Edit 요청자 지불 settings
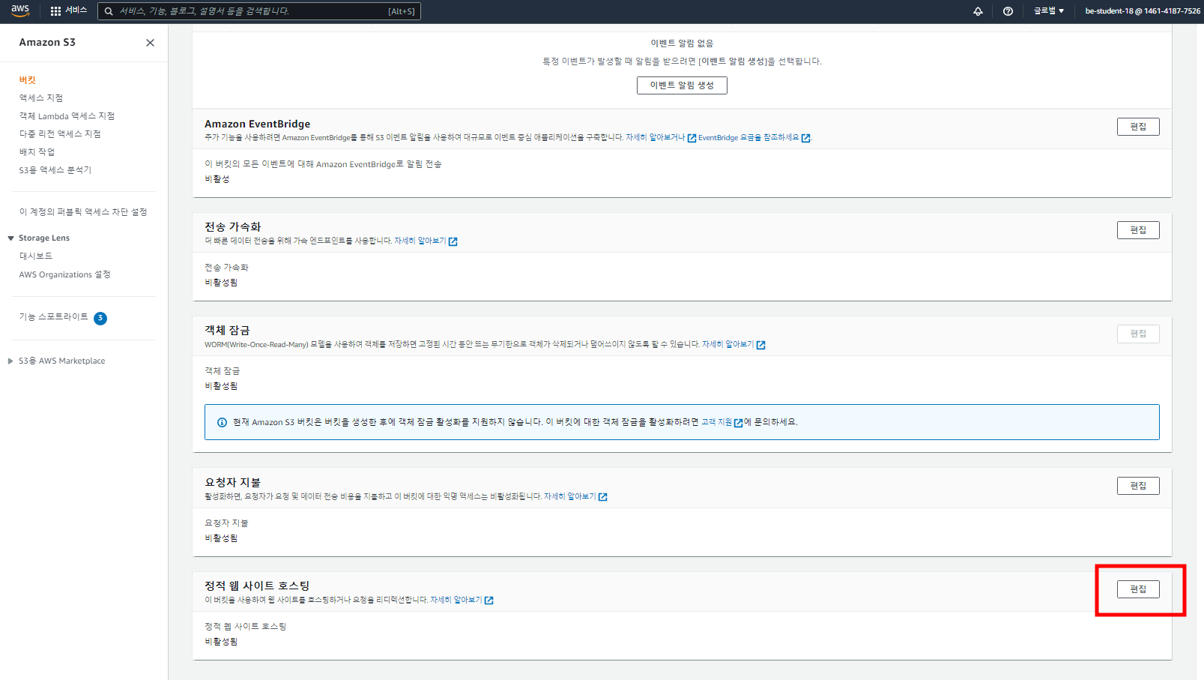This screenshot has height=680, width=1204. click(1138, 486)
